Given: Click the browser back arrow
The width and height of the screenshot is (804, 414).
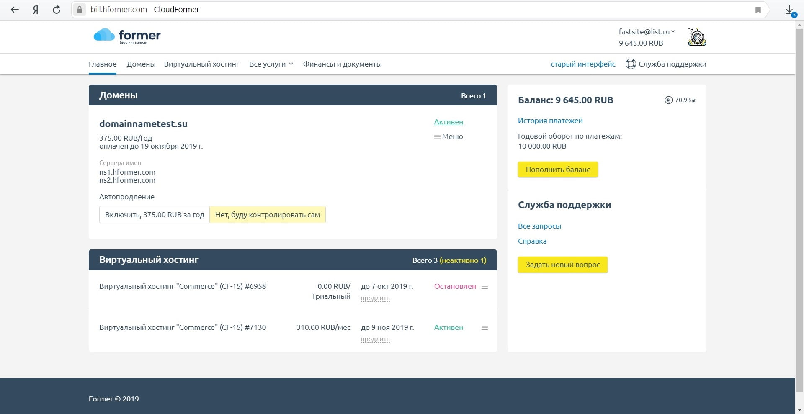Looking at the screenshot, I should click(x=15, y=10).
